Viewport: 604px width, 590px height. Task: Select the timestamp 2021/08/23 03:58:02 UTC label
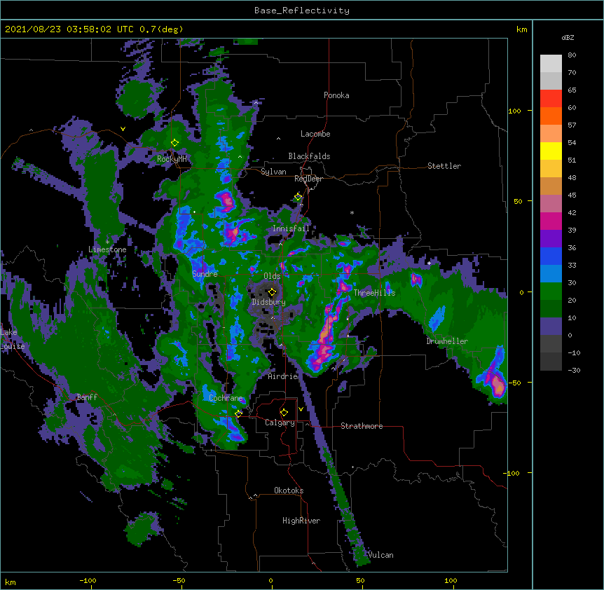[69, 29]
